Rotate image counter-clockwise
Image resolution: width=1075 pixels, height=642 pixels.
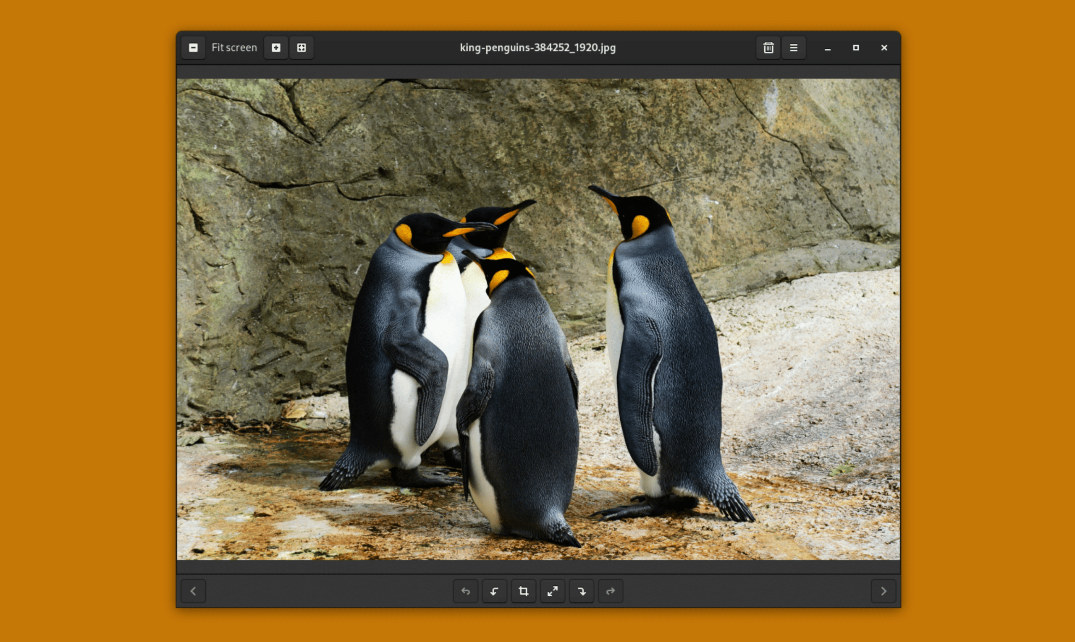(x=494, y=591)
